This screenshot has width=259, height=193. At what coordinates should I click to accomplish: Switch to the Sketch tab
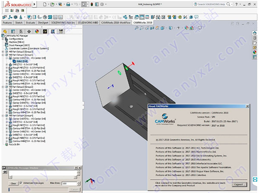19,23
